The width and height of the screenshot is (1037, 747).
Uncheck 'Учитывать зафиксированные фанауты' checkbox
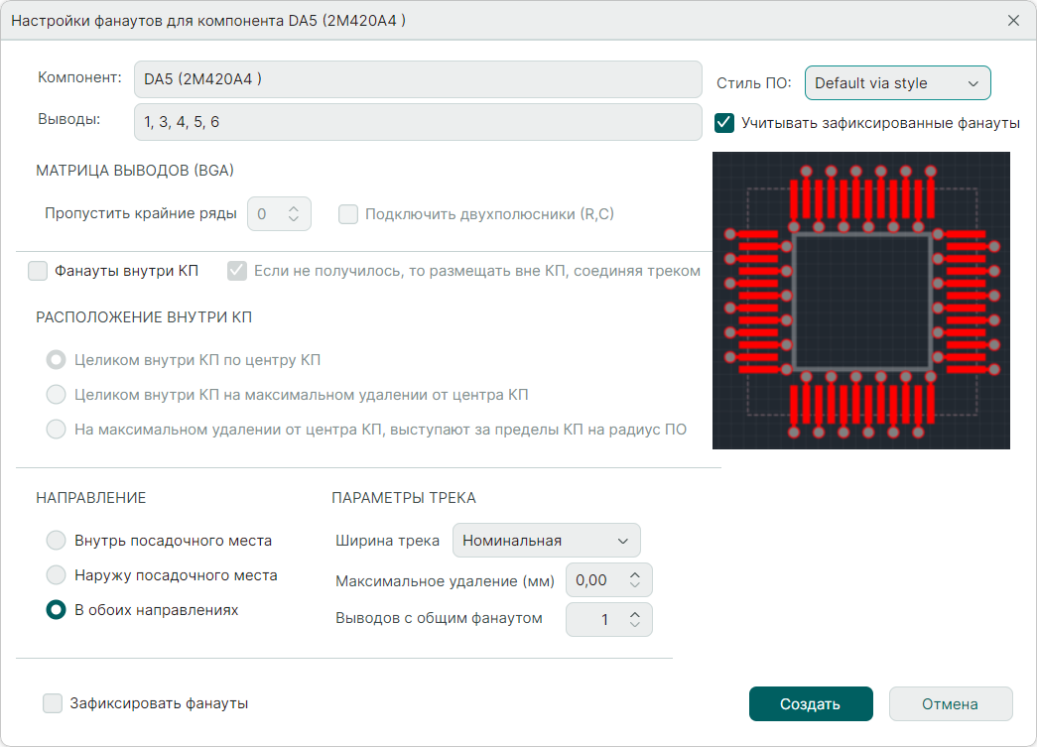click(724, 123)
